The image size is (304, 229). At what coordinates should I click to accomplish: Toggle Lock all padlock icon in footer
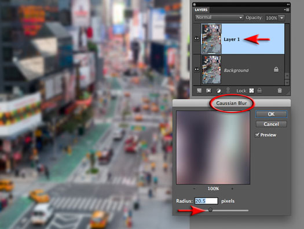259,90
